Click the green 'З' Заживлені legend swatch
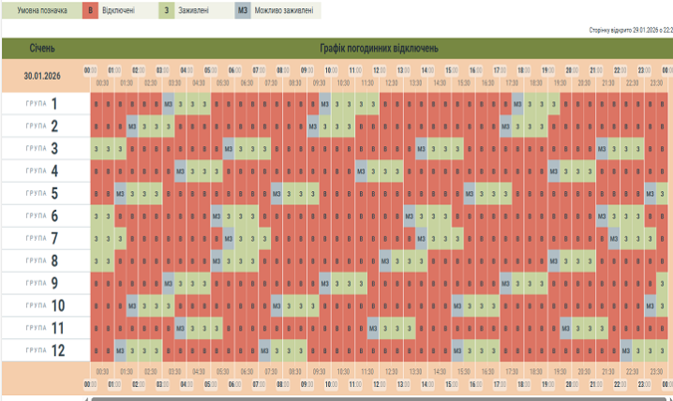The width and height of the screenshot is (673, 401). coord(167,10)
